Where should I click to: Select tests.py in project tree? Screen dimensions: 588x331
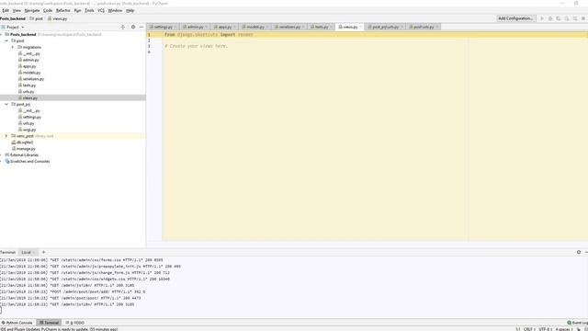(28, 86)
